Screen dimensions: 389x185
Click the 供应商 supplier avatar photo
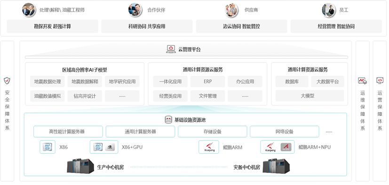point(231,10)
